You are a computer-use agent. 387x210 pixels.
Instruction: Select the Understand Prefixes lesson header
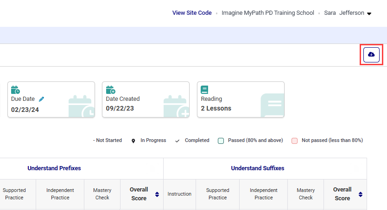(x=54, y=168)
